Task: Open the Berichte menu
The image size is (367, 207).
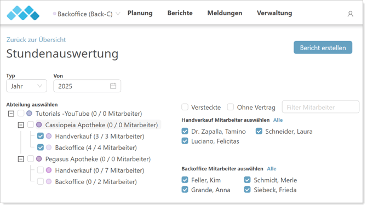Action: [180, 13]
